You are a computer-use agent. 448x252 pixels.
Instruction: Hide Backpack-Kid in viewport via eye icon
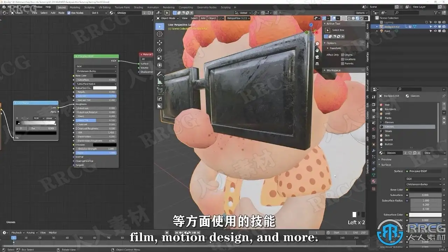pos(435,27)
